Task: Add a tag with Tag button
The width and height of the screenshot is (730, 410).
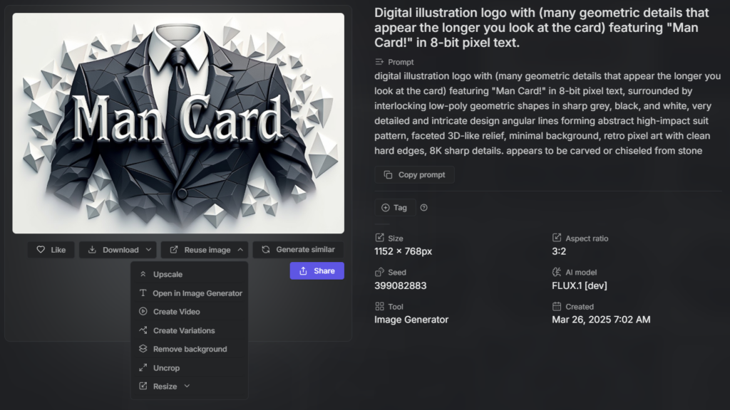Action: coord(395,208)
